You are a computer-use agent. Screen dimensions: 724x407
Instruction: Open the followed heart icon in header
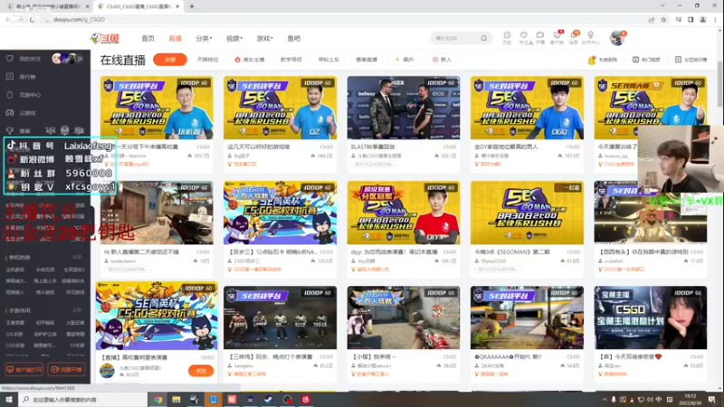524,35
